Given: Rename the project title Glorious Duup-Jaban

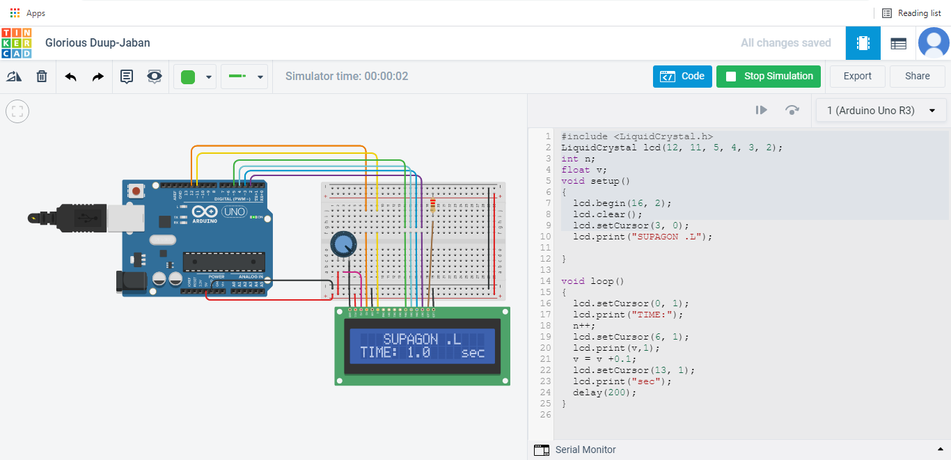Looking at the screenshot, I should [x=97, y=43].
